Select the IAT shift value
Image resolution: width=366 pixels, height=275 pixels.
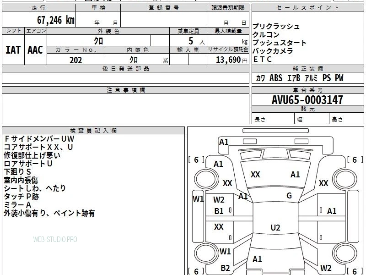(13, 50)
